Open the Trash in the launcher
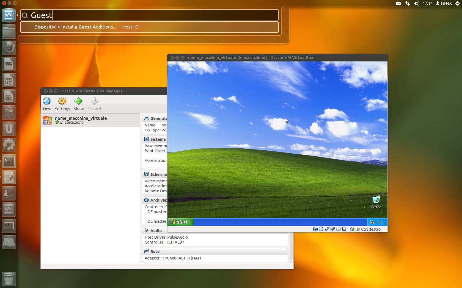This screenshot has width=462, height=288. click(x=9, y=279)
